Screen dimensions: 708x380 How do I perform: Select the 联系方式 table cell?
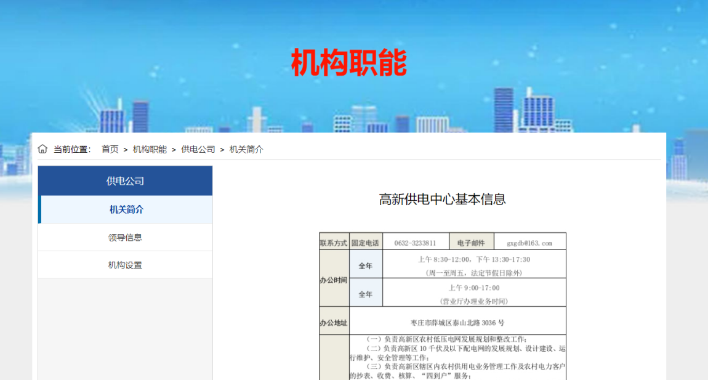click(x=334, y=243)
